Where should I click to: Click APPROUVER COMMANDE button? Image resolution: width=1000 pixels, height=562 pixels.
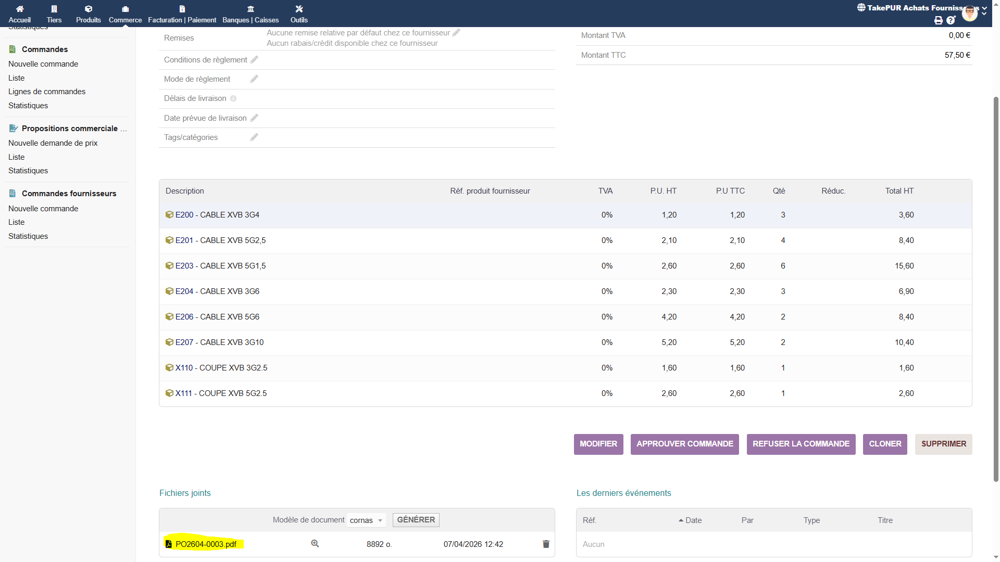(684, 444)
